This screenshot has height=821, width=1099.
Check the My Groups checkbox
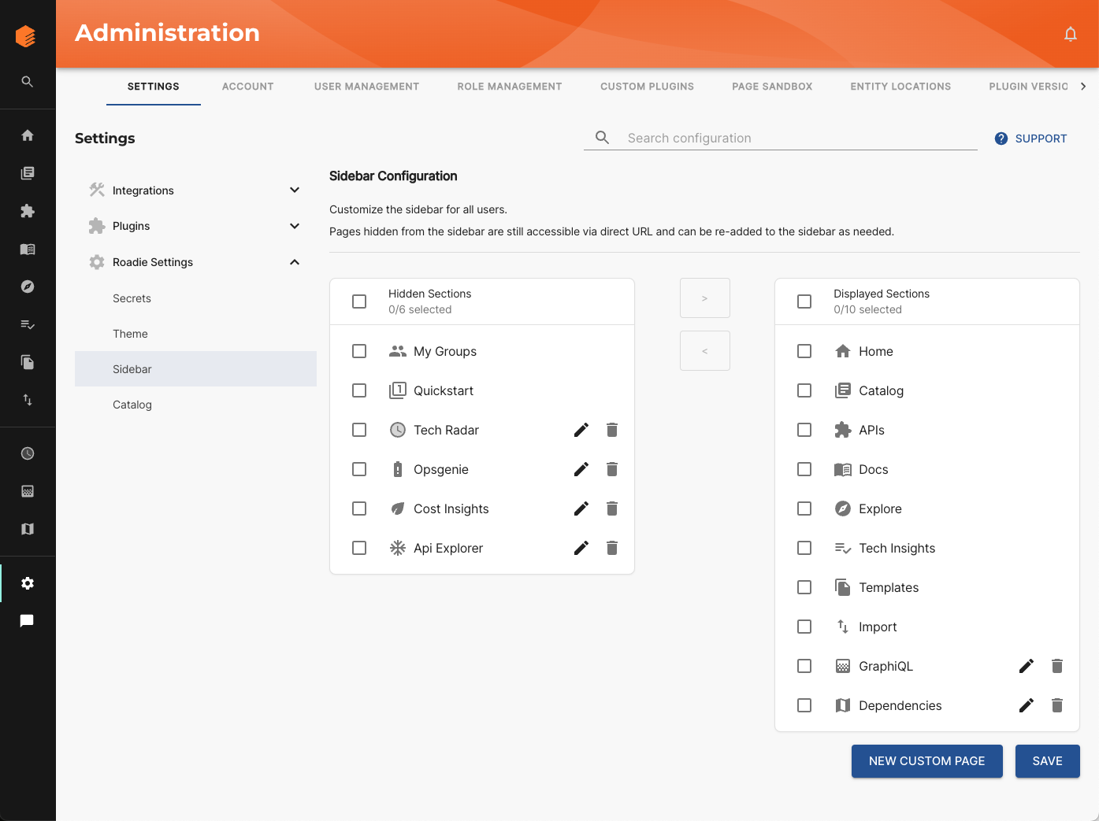point(359,351)
